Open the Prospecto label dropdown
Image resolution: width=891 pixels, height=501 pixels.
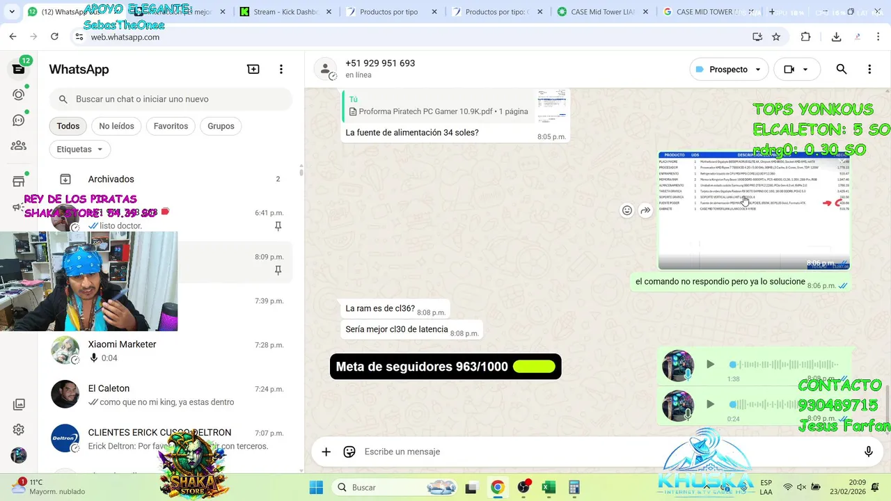coord(729,69)
